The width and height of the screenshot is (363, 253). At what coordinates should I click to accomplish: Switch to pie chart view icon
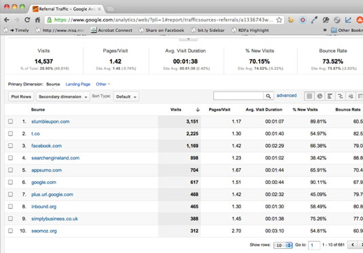[x=320, y=96]
